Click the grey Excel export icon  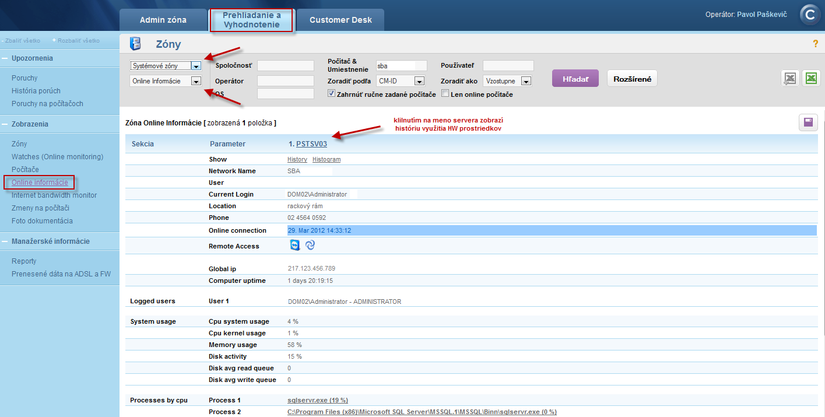pos(789,79)
